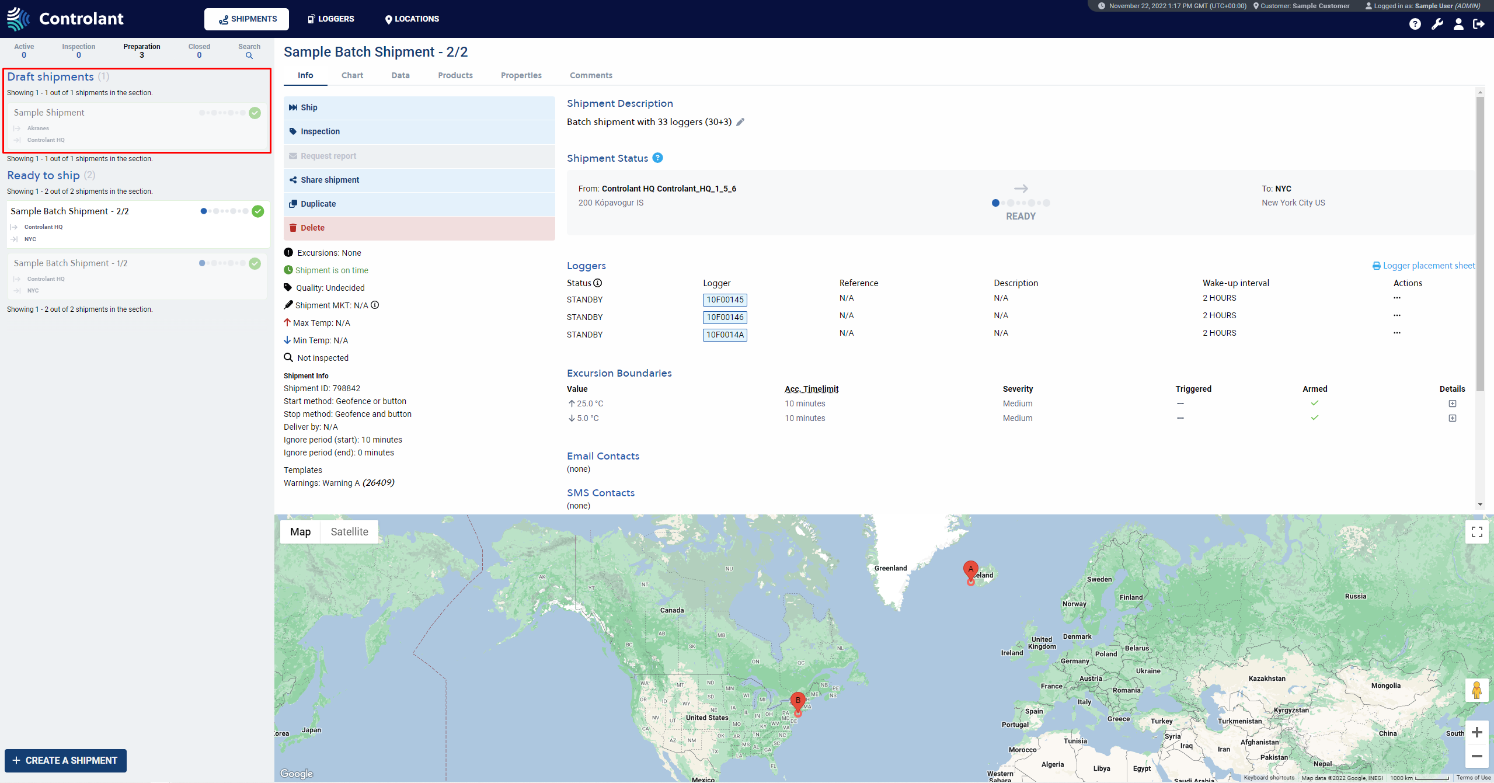Open settings wrench icon in top bar
Viewport: 1494px width, 783px height.
point(1437,24)
